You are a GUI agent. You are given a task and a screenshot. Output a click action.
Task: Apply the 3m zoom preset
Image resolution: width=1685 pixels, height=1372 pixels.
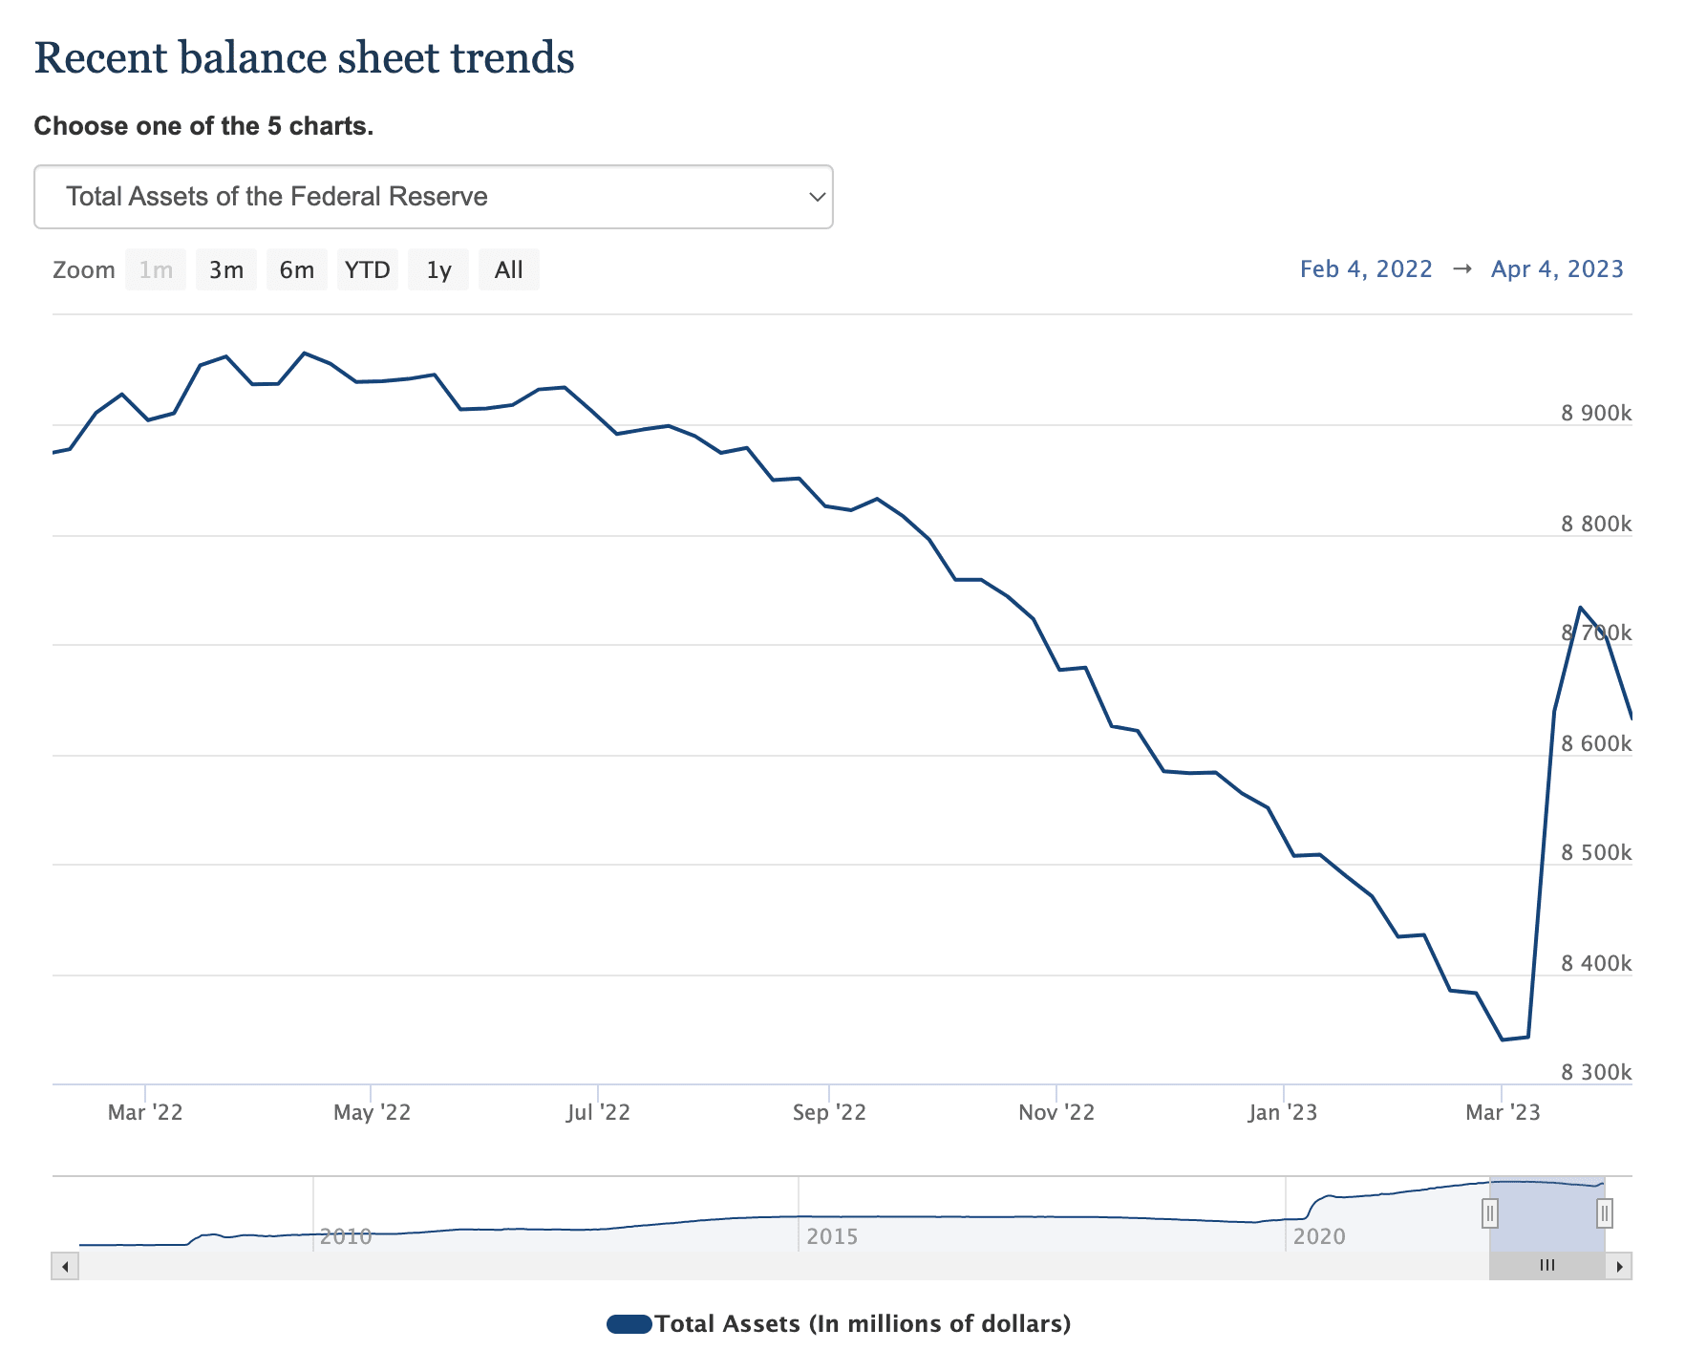click(226, 269)
